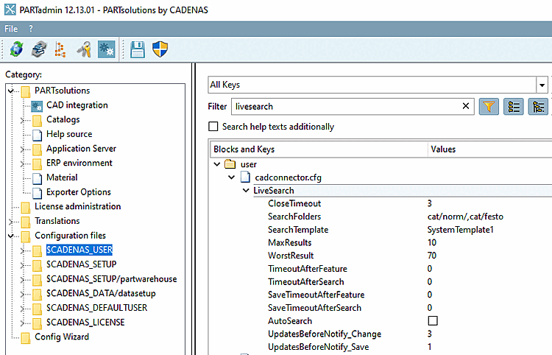Expand the ERP environment node
The height and width of the screenshot is (355, 552).
pyautogui.click(x=22, y=164)
